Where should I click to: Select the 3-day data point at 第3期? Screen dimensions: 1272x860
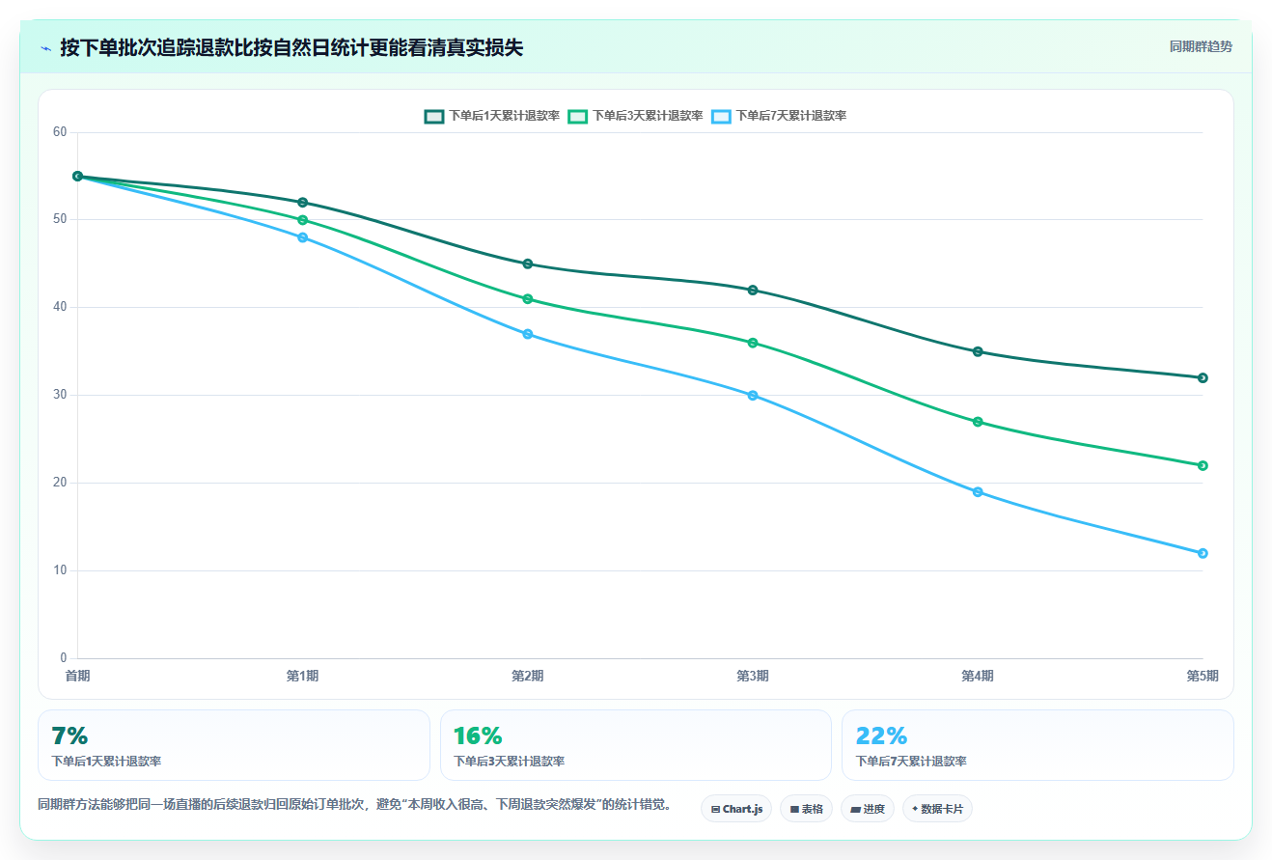pyautogui.click(x=753, y=343)
